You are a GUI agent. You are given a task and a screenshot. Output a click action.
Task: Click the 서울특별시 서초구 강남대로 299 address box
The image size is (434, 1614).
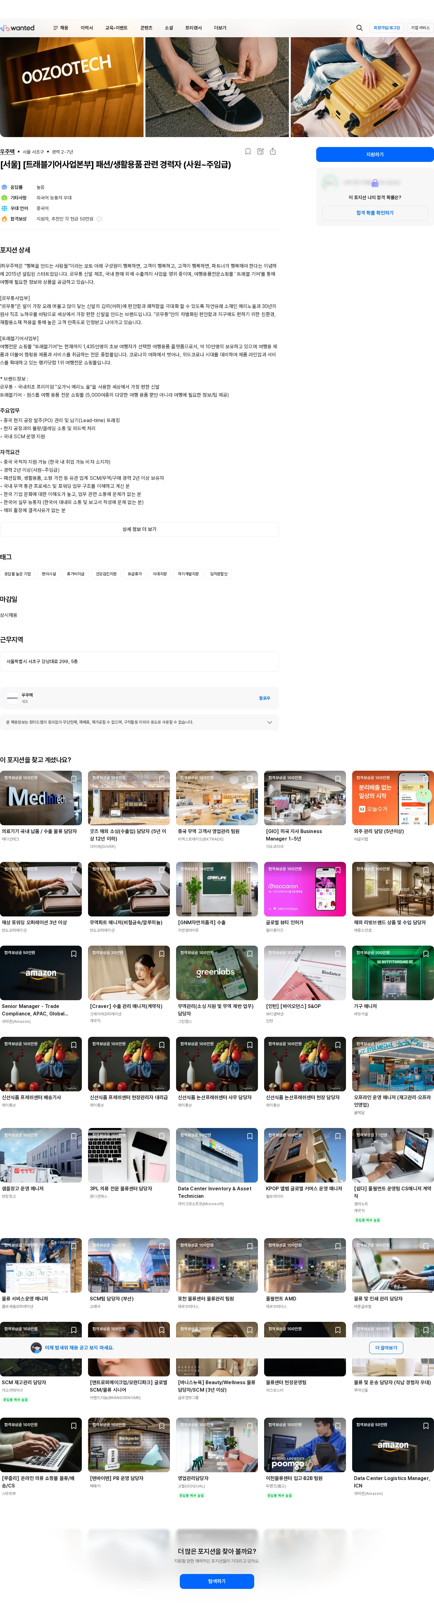coord(140,662)
